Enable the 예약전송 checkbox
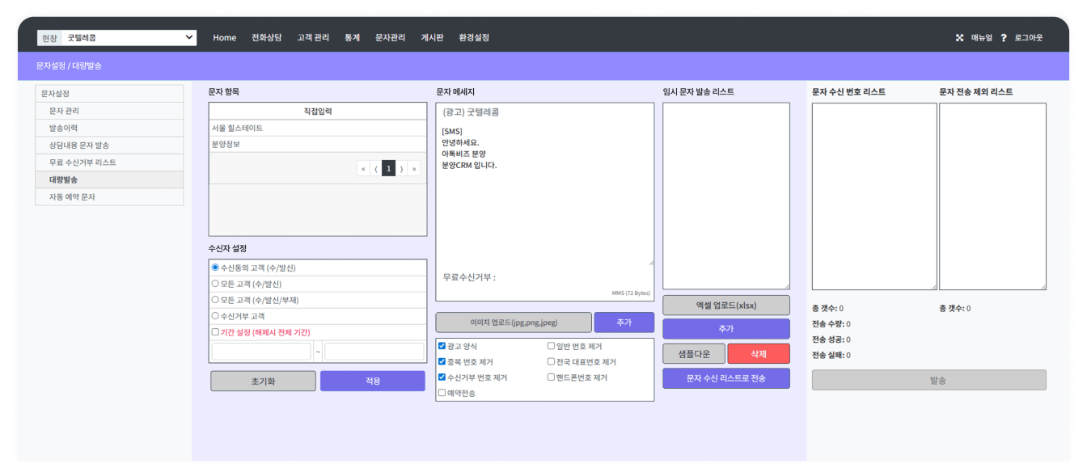The width and height of the screenshot is (1087, 468). click(x=441, y=392)
